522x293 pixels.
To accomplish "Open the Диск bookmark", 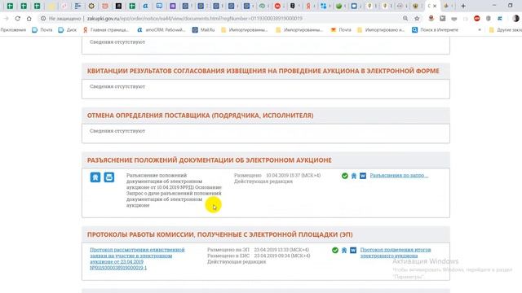I will coord(68,30).
